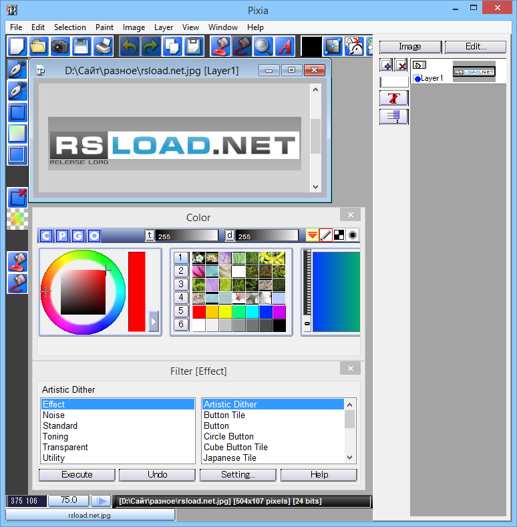Open the View menu
The width and height of the screenshot is (517, 527).
(x=190, y=27)
